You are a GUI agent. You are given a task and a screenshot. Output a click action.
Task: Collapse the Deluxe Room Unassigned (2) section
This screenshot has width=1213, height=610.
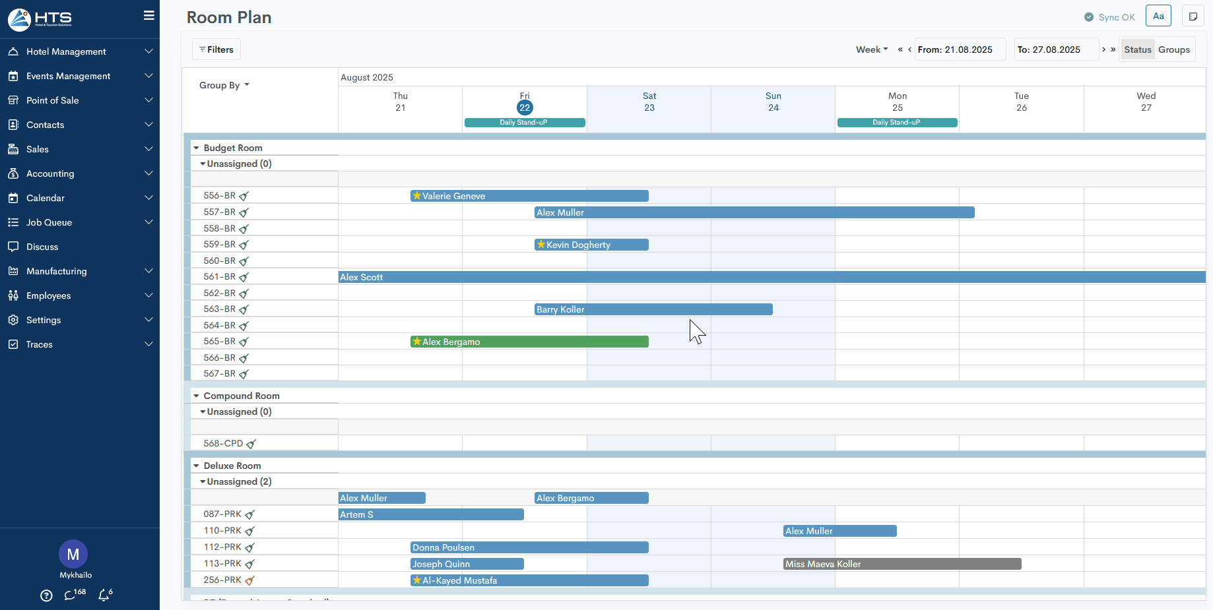click(203, 481)
